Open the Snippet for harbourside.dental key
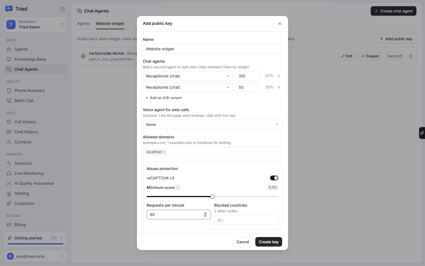This screenshot has height=266, width=425. 370,56
